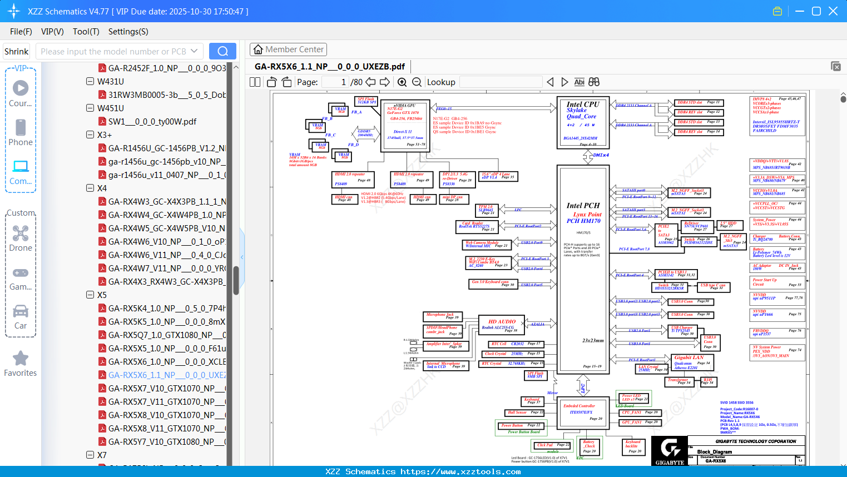Open ga-r1456u_v11_0407 file

pos(167,175)
